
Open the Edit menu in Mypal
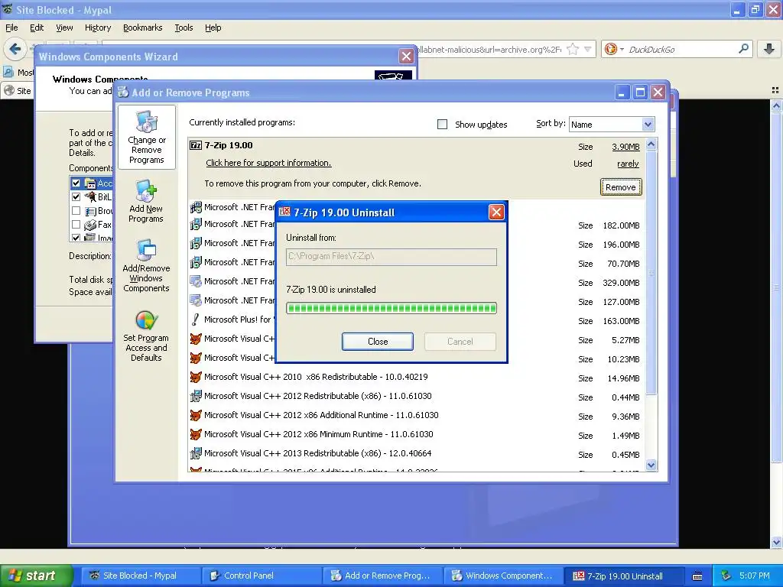click(37, 28)
